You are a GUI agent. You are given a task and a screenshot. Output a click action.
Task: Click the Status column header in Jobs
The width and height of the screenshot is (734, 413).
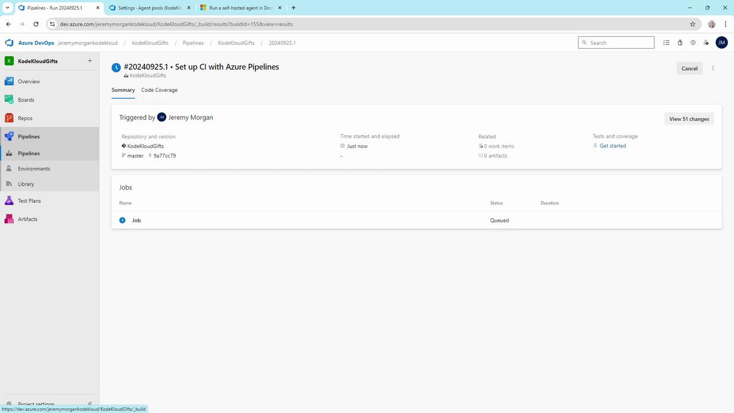[x=497, y=203]
